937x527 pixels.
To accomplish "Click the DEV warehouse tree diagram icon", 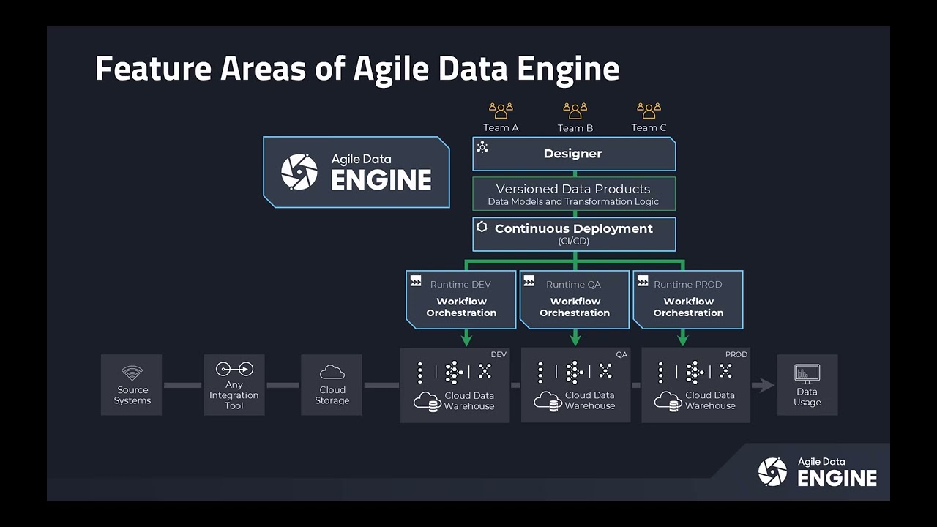I will click(455, 373).
